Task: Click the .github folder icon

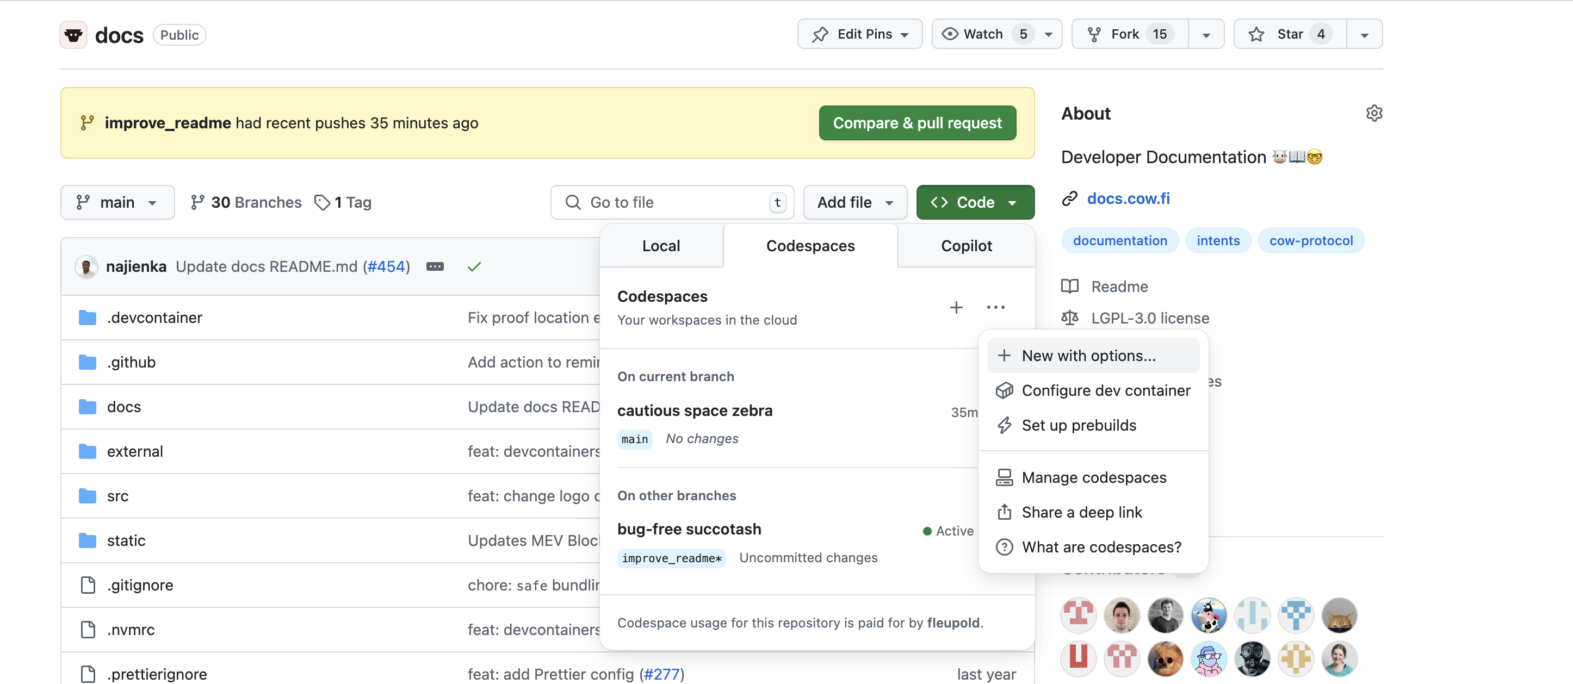Action: (x=88, y=363)
